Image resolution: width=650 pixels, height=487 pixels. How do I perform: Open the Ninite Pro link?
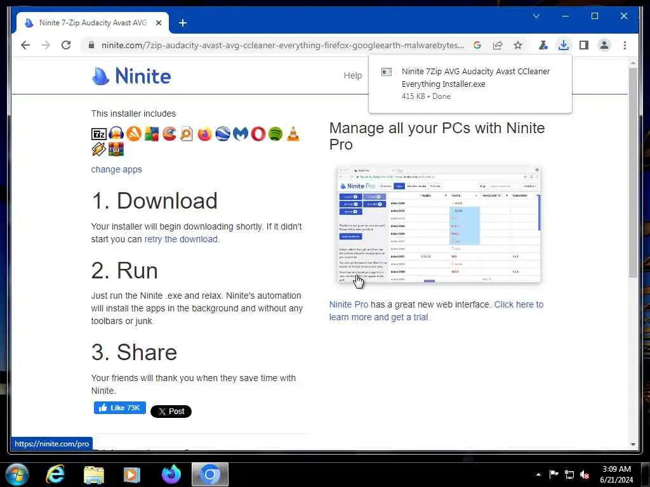click(348, 304)
